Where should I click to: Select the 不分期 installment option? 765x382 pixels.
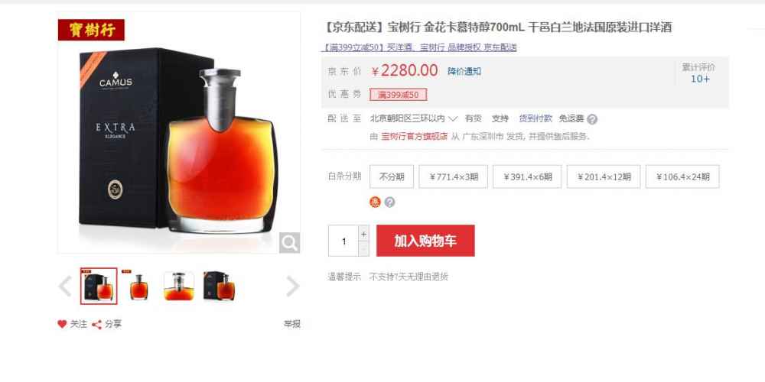click(x=392, y=177)
